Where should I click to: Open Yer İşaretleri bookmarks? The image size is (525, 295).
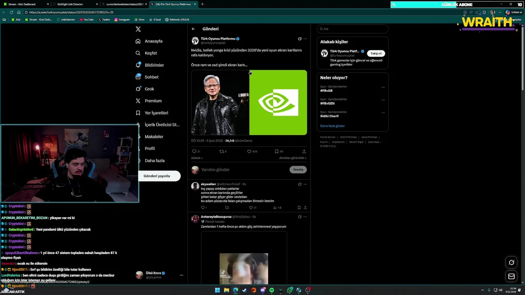pyautogui.click(x=152, y=113)
